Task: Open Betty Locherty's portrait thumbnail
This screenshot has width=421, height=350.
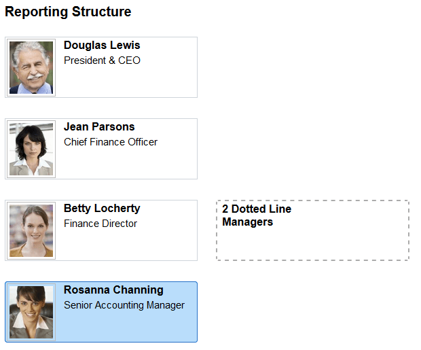Action: point(32,230)
